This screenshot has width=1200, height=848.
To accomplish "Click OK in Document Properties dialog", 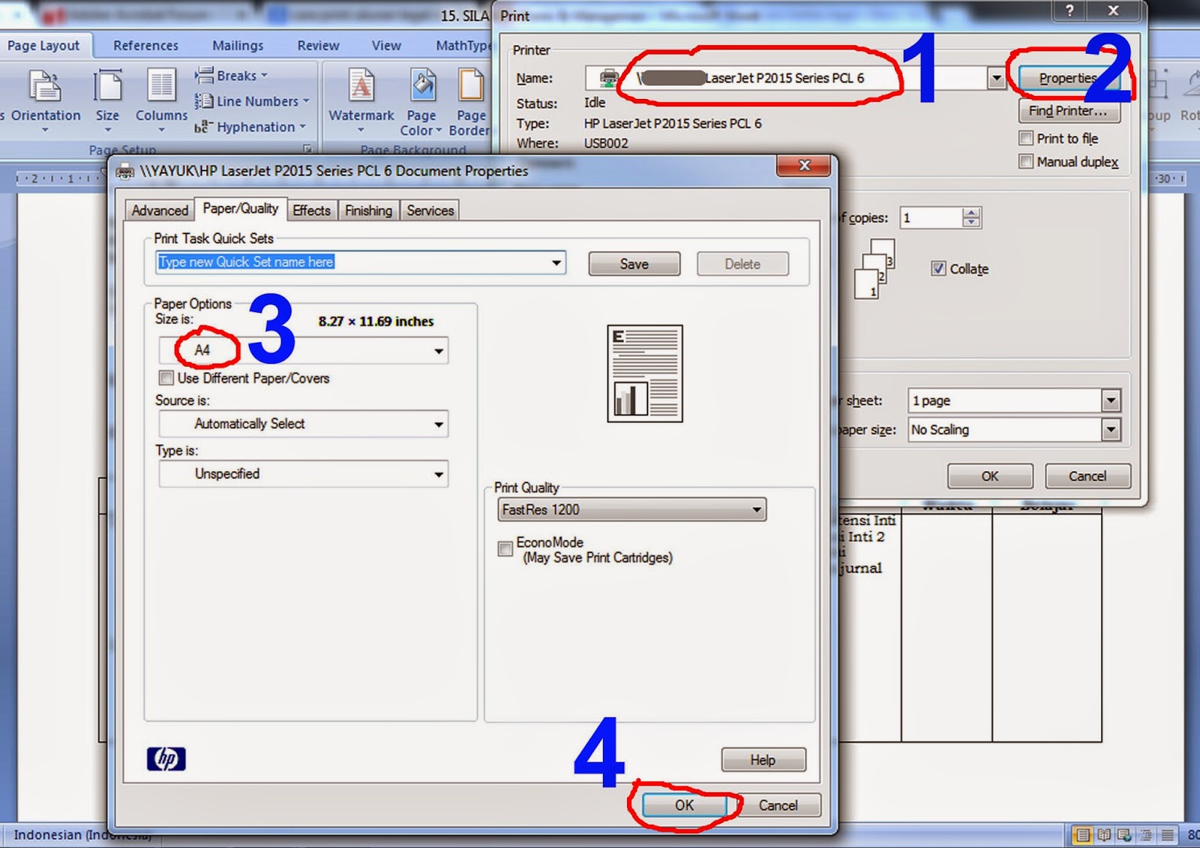I will point(684,805).
